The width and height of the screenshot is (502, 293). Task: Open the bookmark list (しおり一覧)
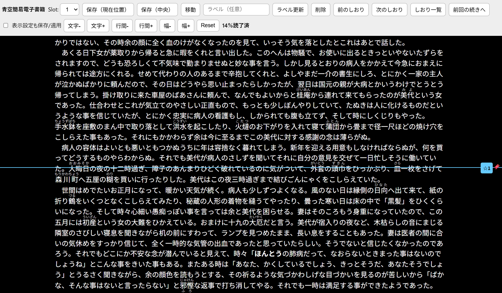(428, 10)
